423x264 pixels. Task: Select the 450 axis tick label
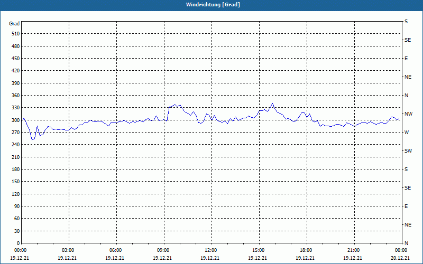tap(16, 59)
